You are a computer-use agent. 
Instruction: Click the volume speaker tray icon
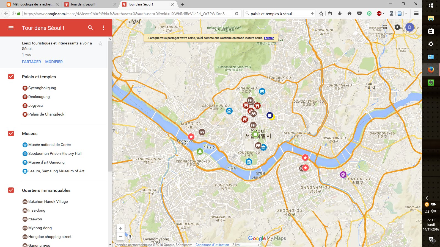[x=434, y=211]
